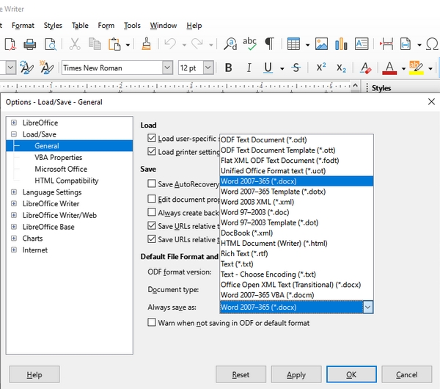Image resolution: width=440 pixels, height=389 pixels.
Task: Open the Help menu
Action: (x=194, y=26)
